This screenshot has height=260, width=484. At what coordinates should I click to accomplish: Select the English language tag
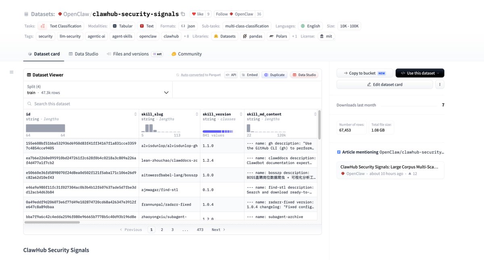coord(310,26)
